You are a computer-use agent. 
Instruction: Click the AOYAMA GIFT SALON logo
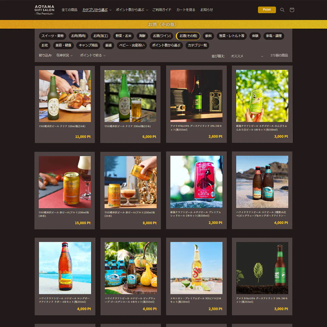pyautogui.click(x=44, y=10)
